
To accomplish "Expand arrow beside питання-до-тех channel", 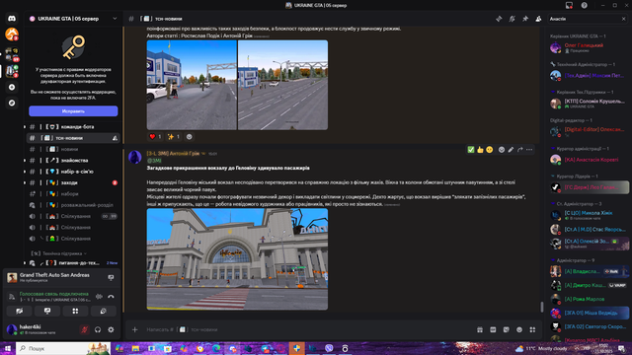I will (x=25, y=263).
